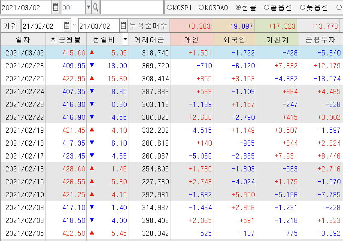
Task: Open calendar for start date 21/02/02
Action: 67,26
